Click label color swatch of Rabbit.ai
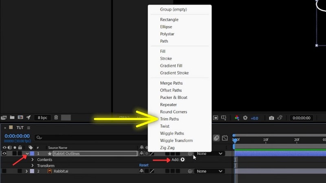The image size is (326, 183). point(32,171)
